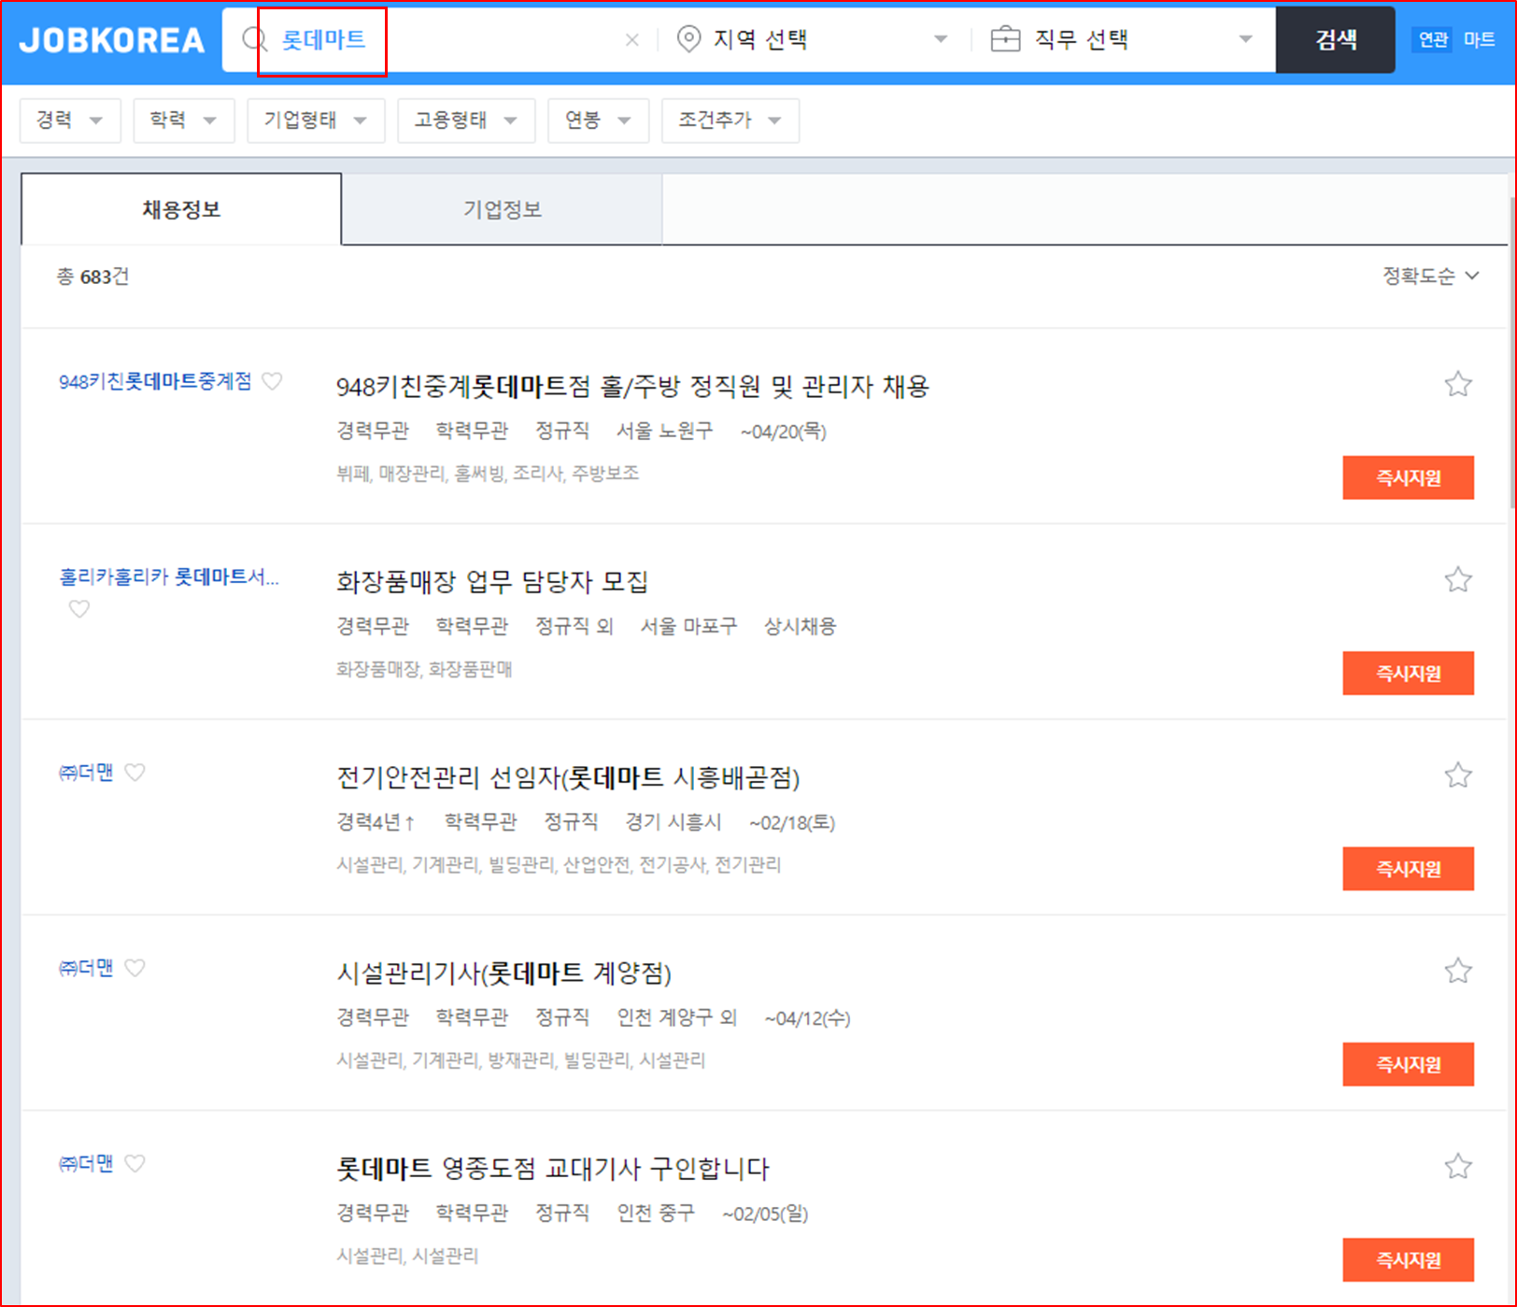1517x1307 pixels.
Task: Click the page vertical scrollbar
Action: click(x=1511, y=355)
